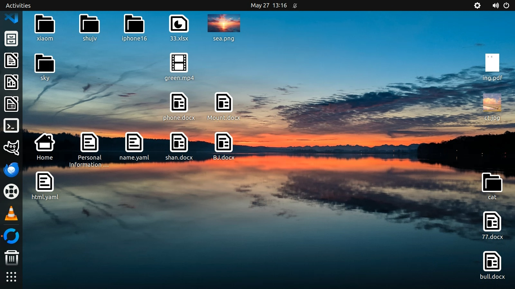The image size is (515, 289).
Task: Open the Home folder on desktop
Action: click(x=45, y=142)
